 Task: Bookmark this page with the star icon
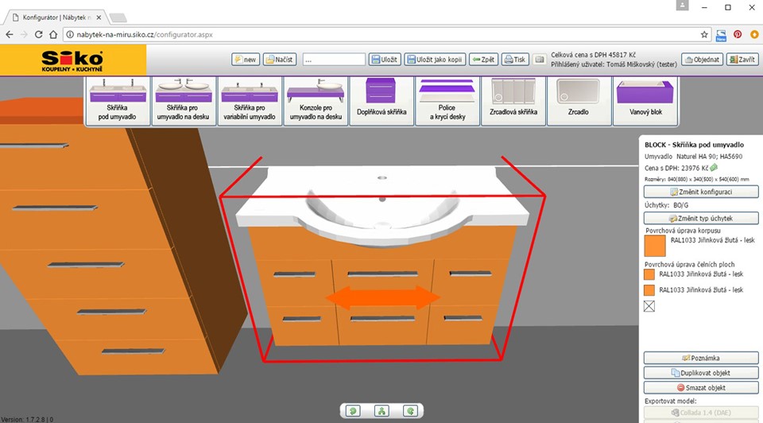[704, 35]
